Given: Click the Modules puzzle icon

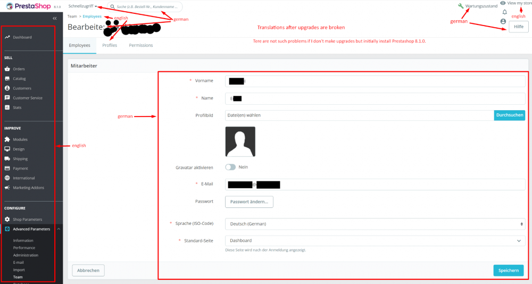Looking at the screenshot, I should pyautogui.click(x=7, y=139).
